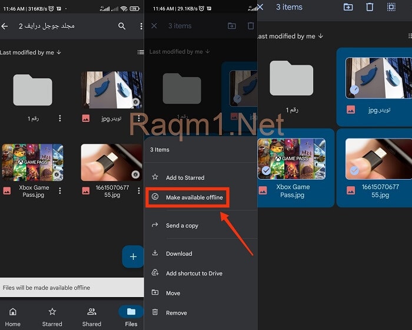Tap the blue plus create button

click(133, 257)
